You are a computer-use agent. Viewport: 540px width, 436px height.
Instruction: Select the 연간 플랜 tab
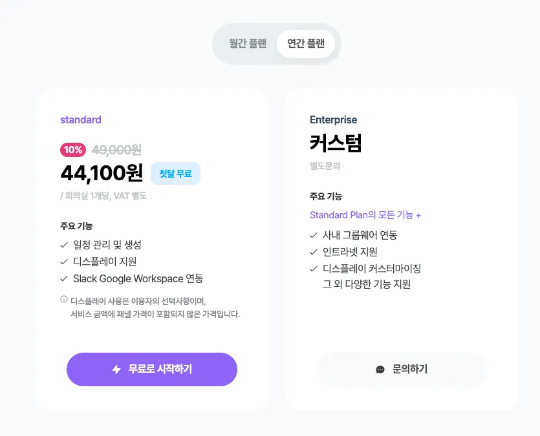tap(307, 44)
